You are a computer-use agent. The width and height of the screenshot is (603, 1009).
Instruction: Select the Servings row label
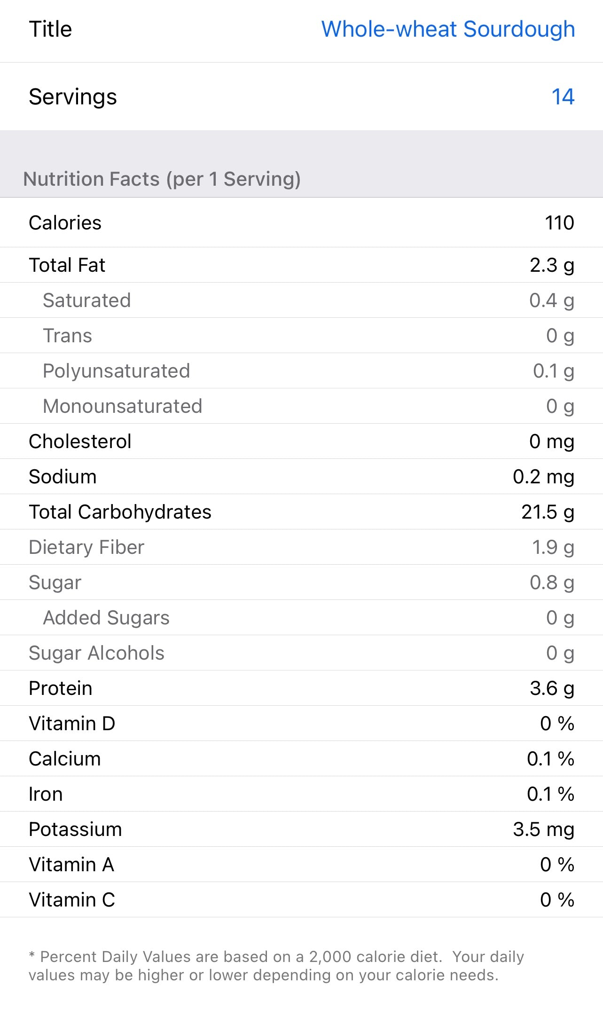click(73, 97)
